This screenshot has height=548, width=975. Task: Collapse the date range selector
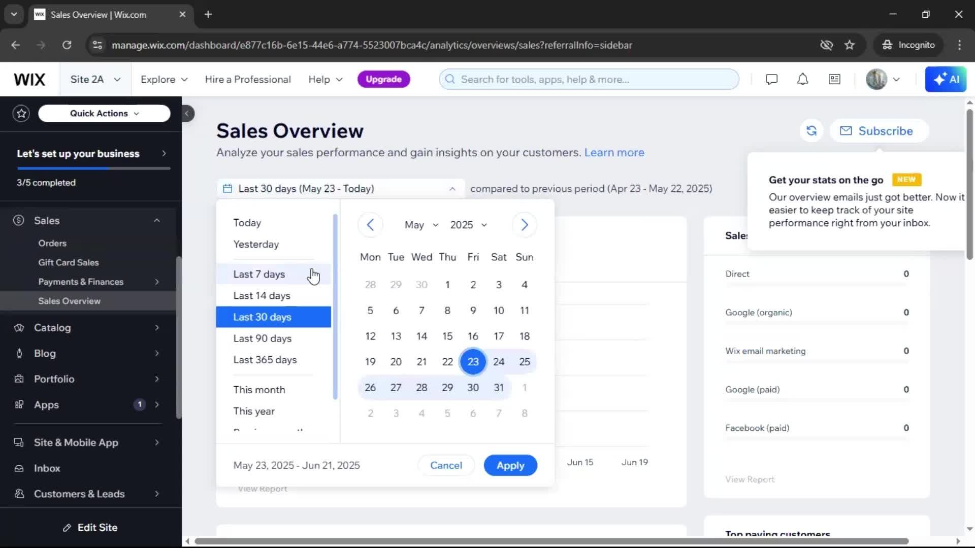click(x=452, y=189)
